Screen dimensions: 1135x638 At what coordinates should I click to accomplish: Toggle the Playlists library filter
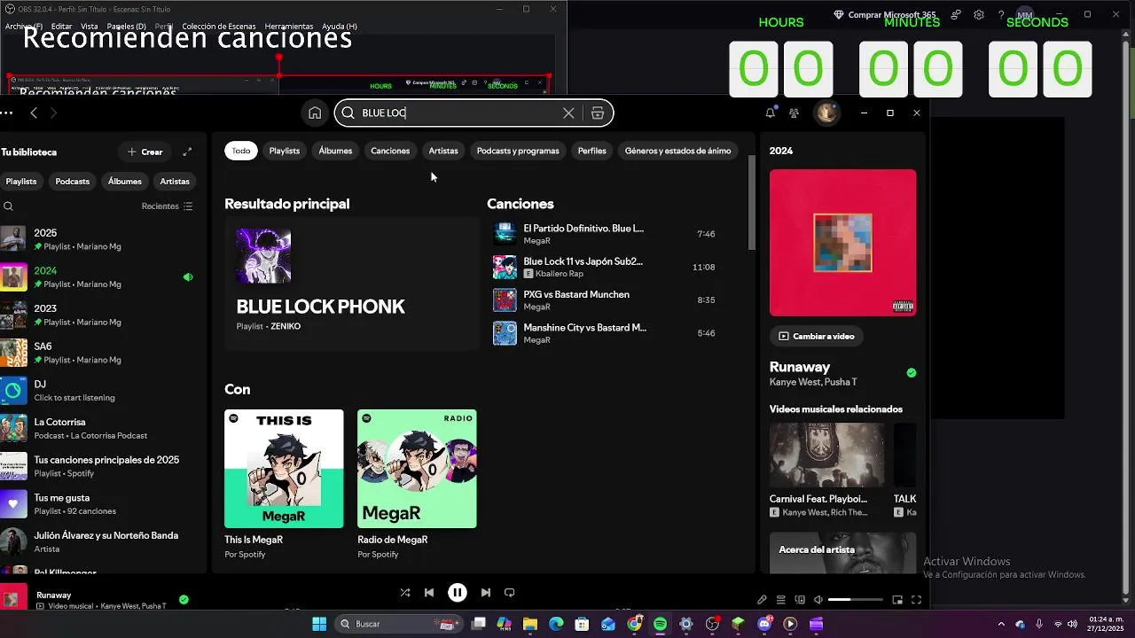21,182
